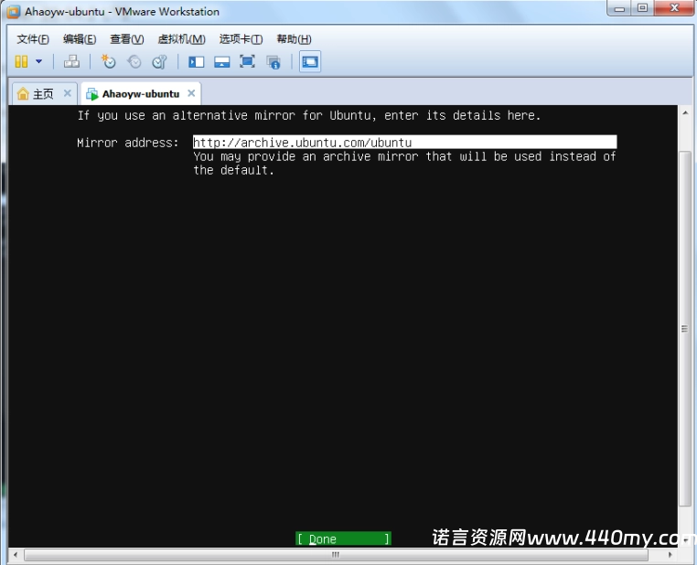Screen dimensions: 697x565
Task: Click the scroll left arrow
Action: [x=16, y=554]
